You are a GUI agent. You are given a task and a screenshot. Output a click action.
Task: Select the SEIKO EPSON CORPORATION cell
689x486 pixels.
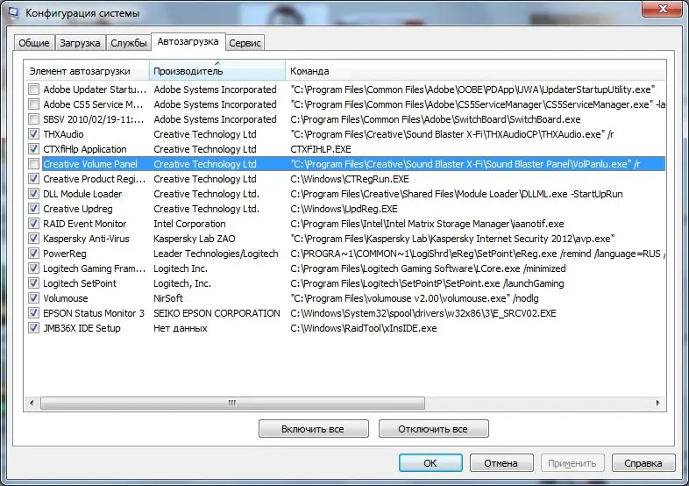[x=217, y=313]
